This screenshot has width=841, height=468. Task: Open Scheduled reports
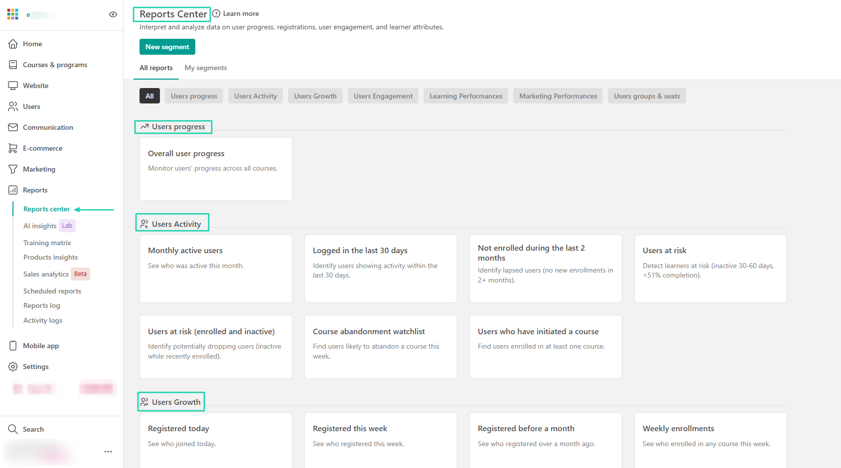pos(52,291)
